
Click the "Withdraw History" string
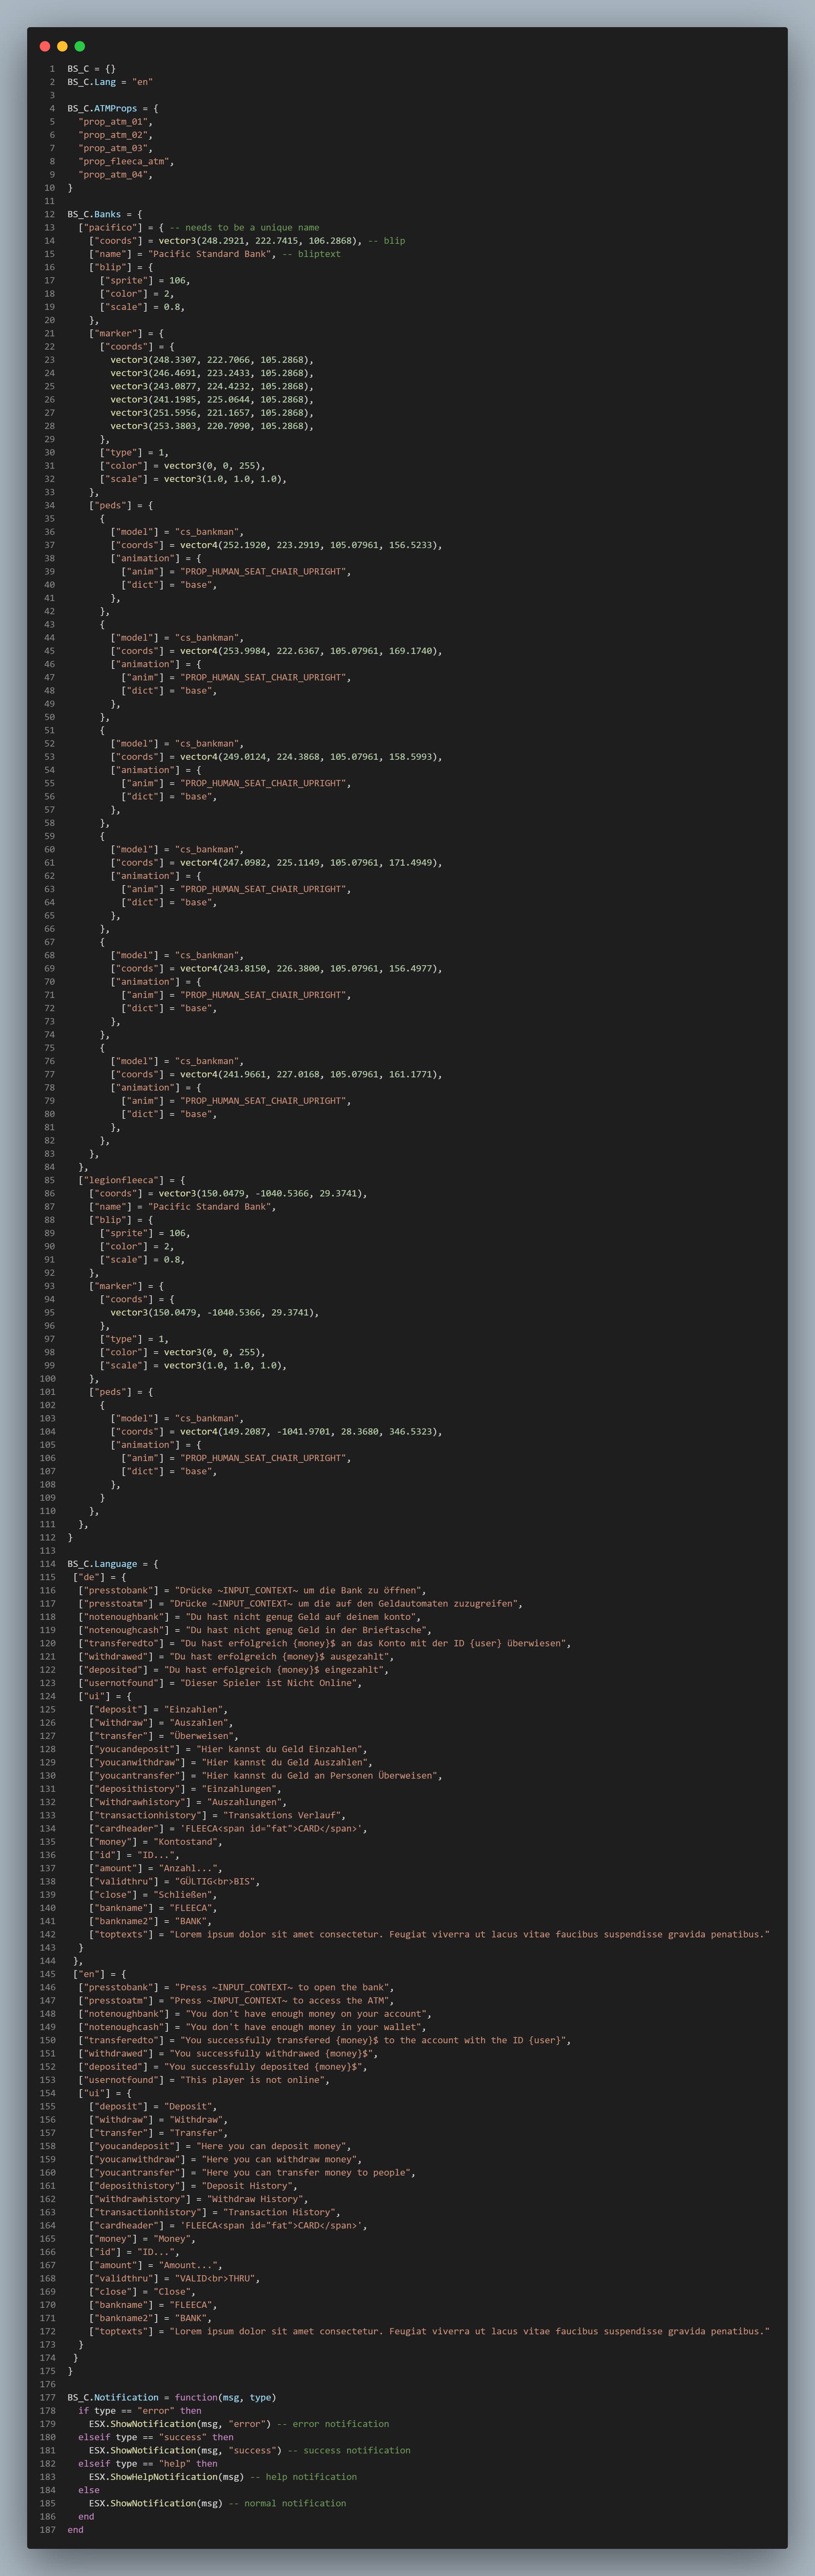255,2199
